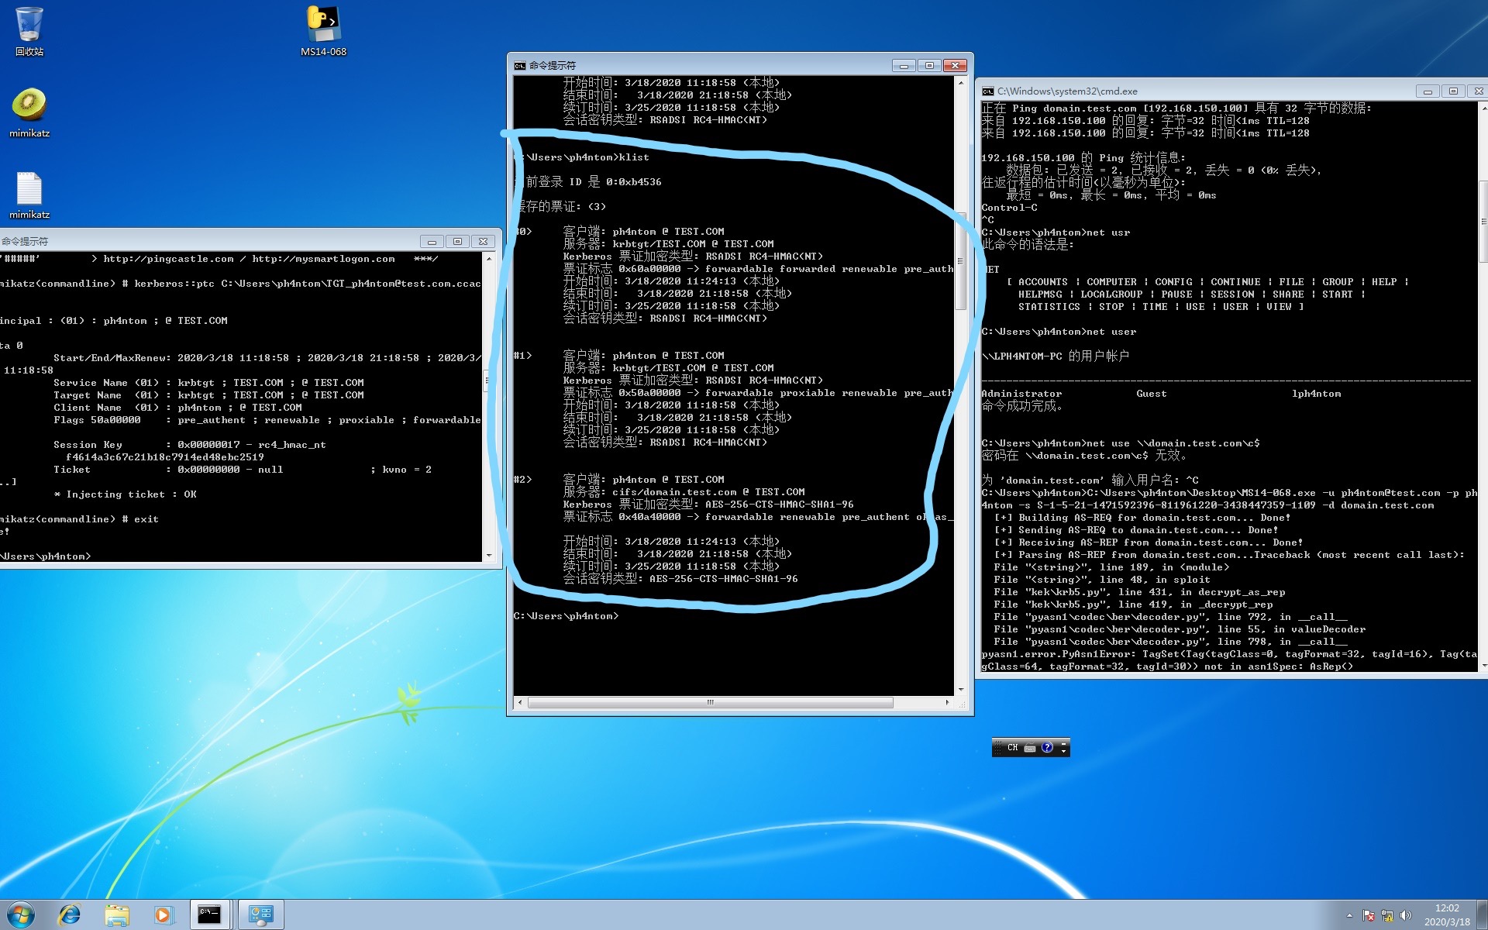The image size is (1488, 930).
Task: Open the volume speaker tray icon
Action: [x=1406, y=915]
